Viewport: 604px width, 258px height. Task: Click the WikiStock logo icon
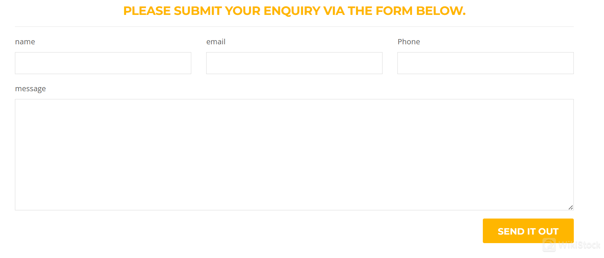pyautogui.click(x=549, y=245)
